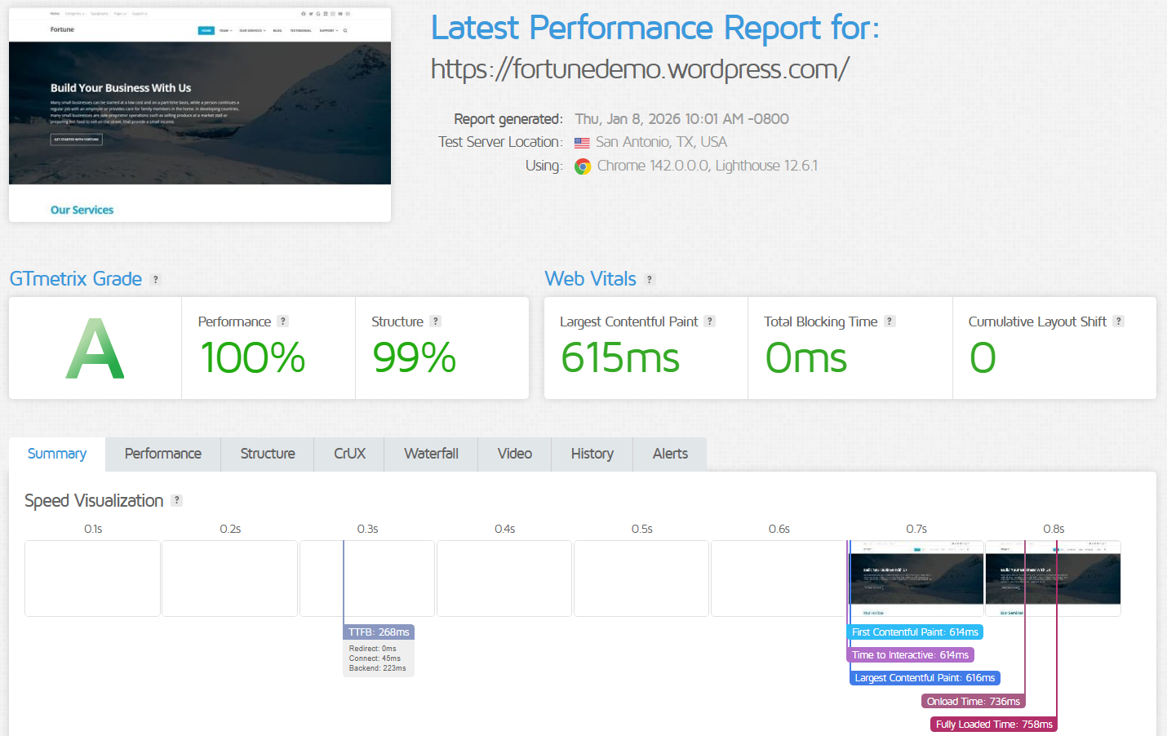Click the Time to Interactive: 614ms marker
Screen dimensions: 1167x736
[910, 655]
